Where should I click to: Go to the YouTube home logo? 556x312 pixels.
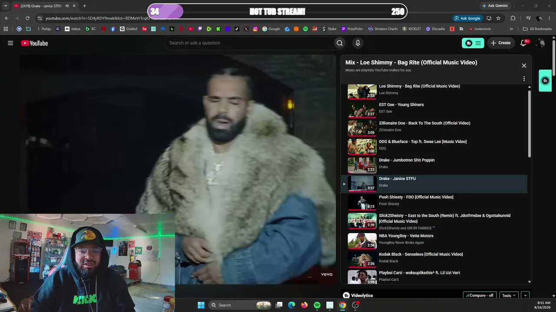(x=34, y=43)
